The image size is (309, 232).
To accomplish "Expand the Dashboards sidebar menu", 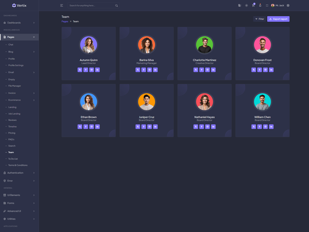I will pos(19,23).
